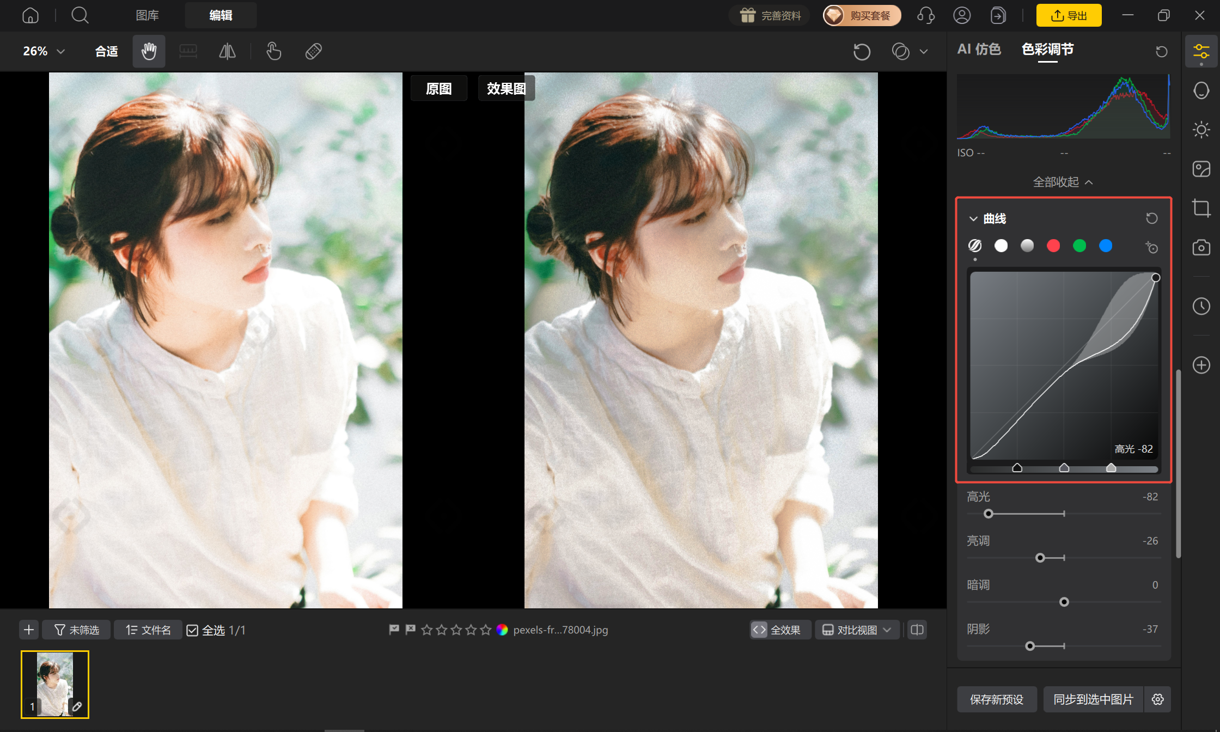The height and width of the screenshot is (732, 1220).
Task: Click the 导出 export button
Action: [x=1069, y=15]
